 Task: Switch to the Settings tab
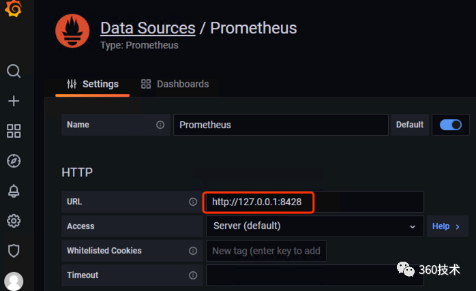tap(93, 85)
